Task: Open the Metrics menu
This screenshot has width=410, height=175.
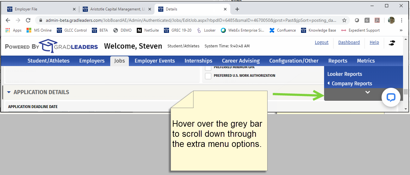Action: point(366,61)
